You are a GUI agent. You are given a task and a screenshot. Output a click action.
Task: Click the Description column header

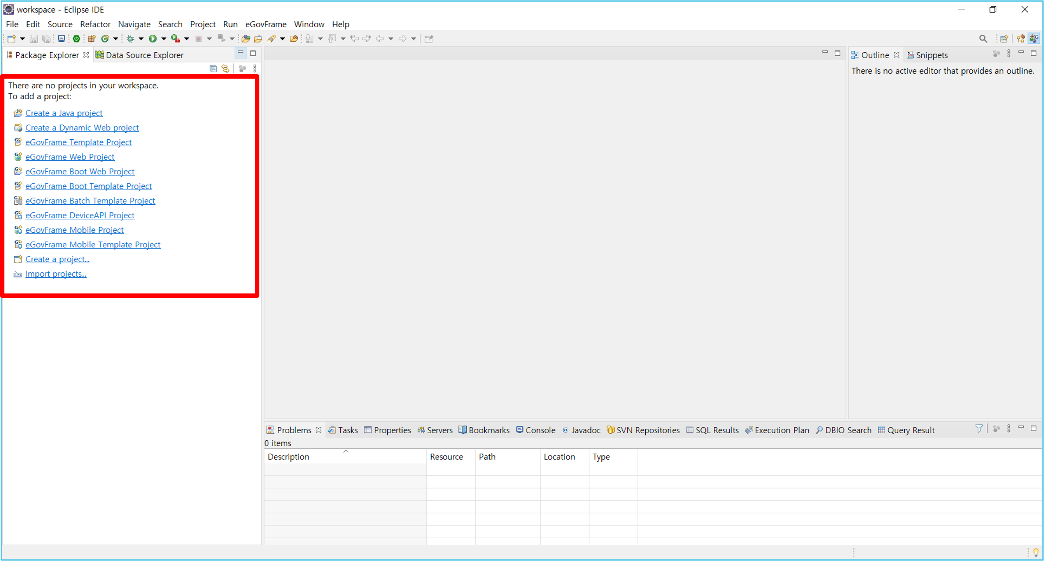click(345, 456)
